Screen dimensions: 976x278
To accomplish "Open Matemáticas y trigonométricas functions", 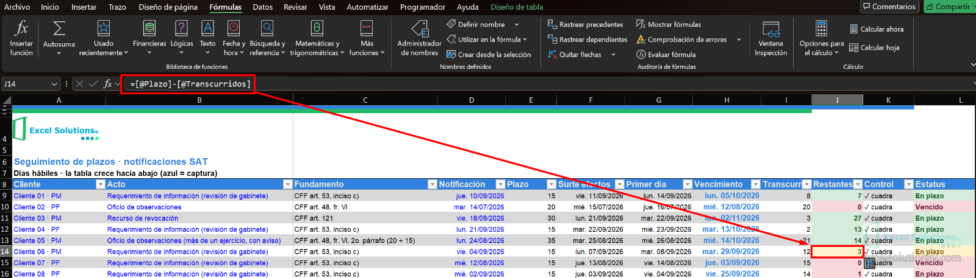I will pos(317,38).
